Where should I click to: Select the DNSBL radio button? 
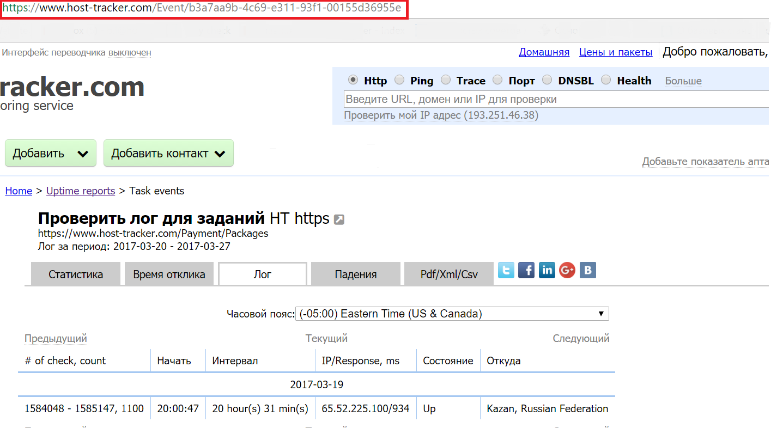pos(547,80)
